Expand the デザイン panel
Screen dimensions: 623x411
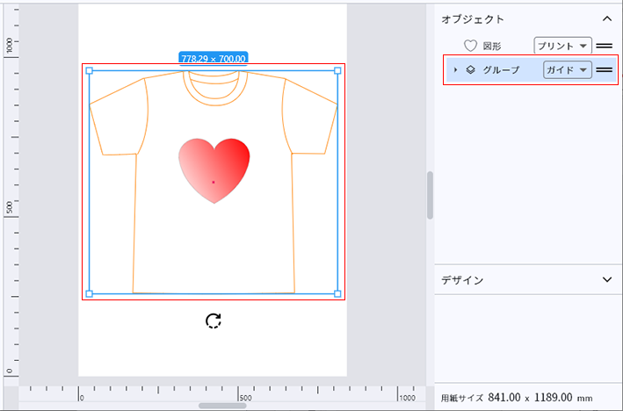(x=606, y=279)
